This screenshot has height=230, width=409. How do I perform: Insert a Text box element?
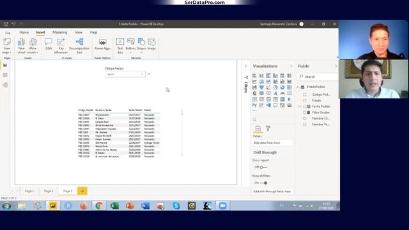120,46
